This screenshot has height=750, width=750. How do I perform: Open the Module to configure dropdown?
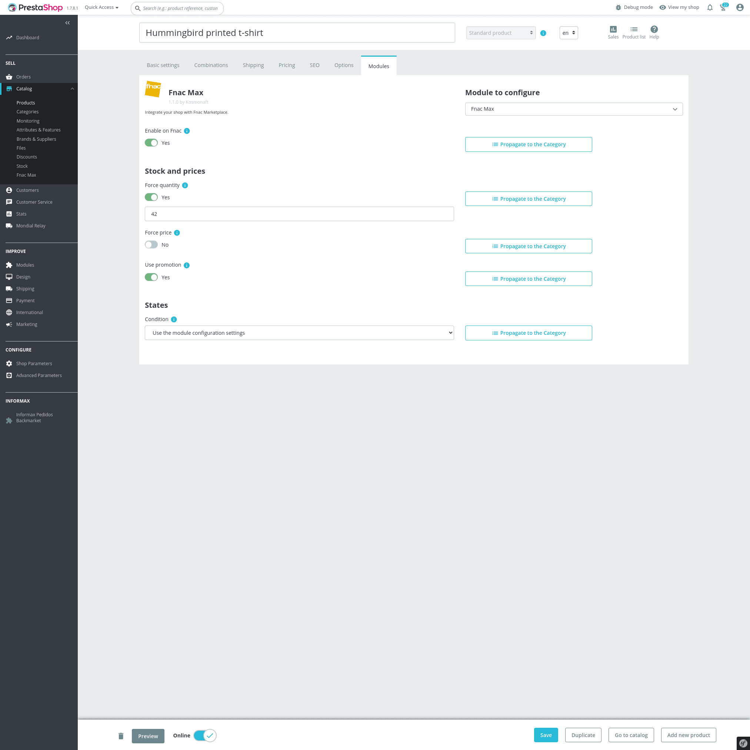tap(573, 109)
